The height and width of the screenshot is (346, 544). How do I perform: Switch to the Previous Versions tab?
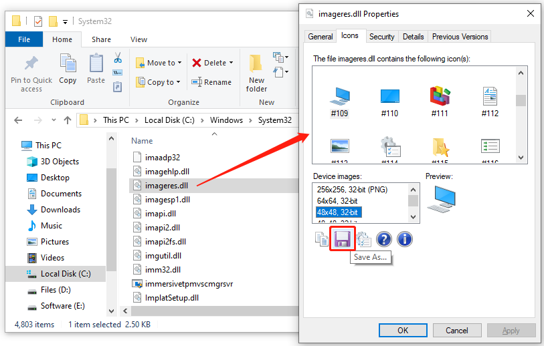tap(460, 37)
